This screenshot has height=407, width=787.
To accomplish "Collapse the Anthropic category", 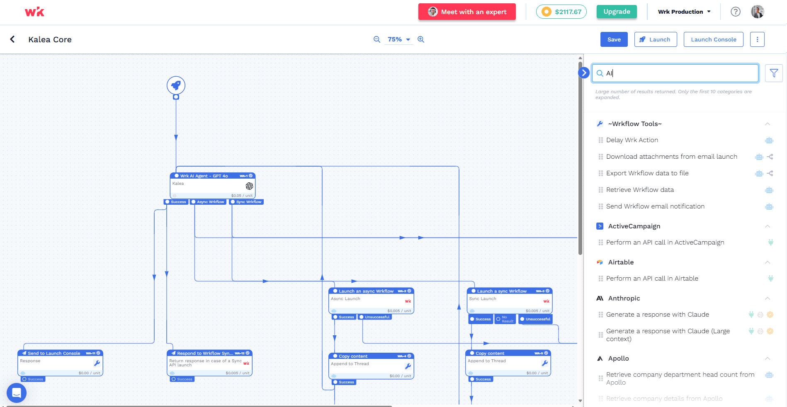I will pos(768,298).
